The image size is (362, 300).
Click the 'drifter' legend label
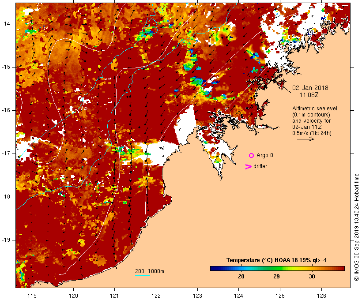[x=260, y=166]
